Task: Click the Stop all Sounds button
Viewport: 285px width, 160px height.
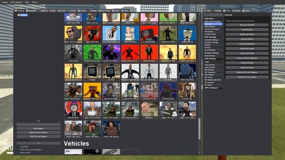Action: (x=247, y=30)
